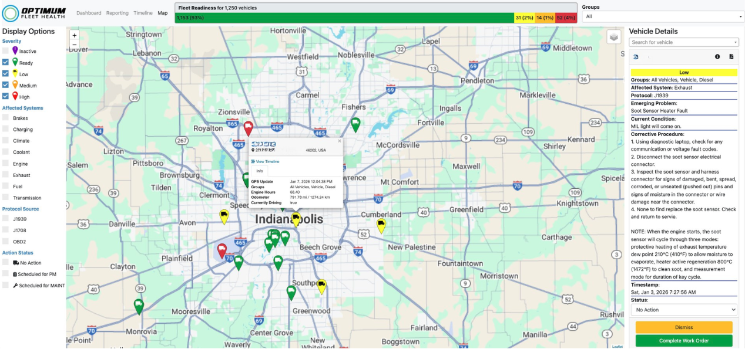Click the red 52 segment of fleet readiness bar
Image resolution: width=745 pixels, height=356 pixels.
566,18
